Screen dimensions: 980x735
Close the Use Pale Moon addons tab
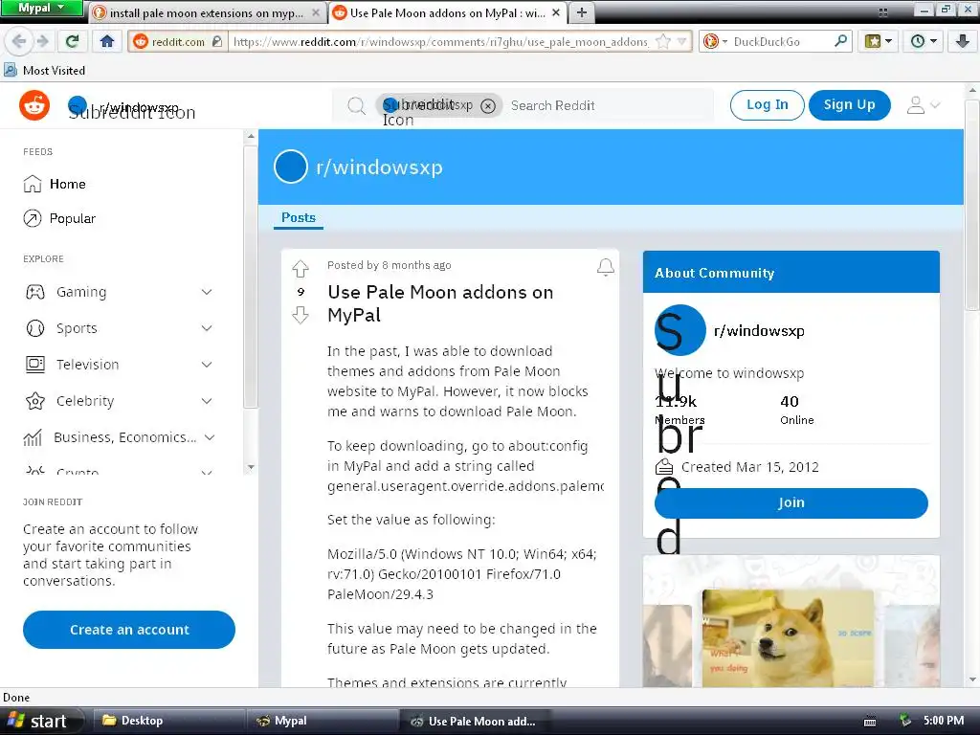click(x=556, y=12)
